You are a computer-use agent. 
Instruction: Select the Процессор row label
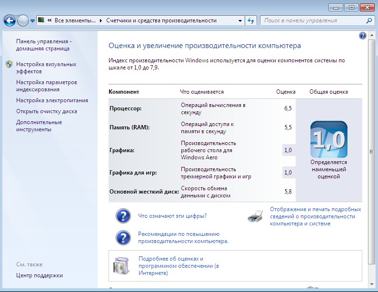click(x=126, y=108)
